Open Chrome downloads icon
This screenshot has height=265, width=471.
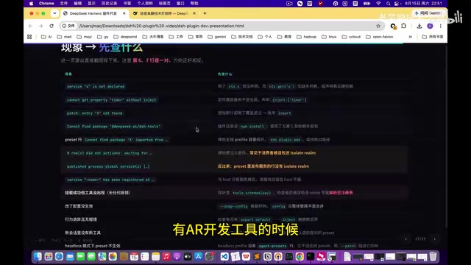click(419, 26)
